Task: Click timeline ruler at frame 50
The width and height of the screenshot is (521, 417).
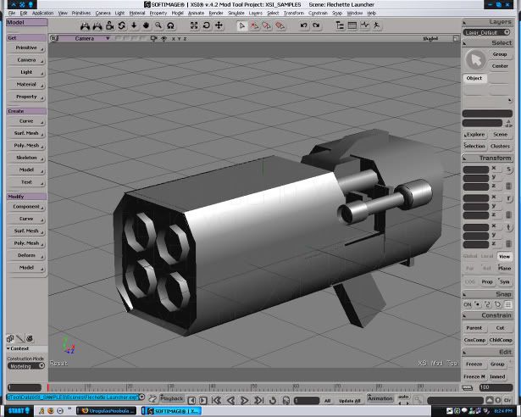Action: pyautogui.click(x=253, y=387)
